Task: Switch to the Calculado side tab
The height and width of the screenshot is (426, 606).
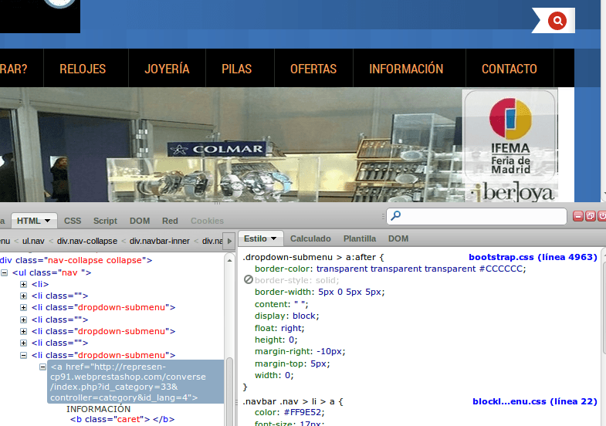Action: coord(310,238)
